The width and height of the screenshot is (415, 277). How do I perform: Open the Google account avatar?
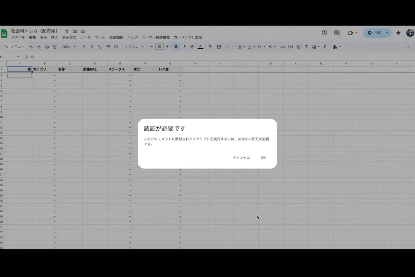pyautogui.click(x=410, y=33)
